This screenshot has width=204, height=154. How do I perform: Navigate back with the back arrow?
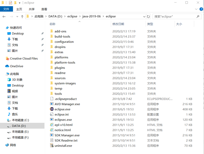coord(4,17)
